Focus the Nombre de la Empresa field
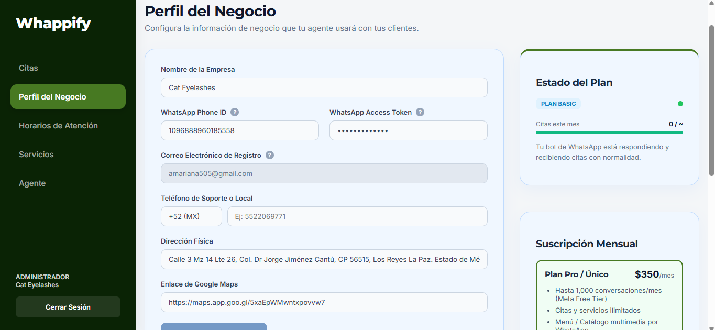715x330 pixels. 324,87
